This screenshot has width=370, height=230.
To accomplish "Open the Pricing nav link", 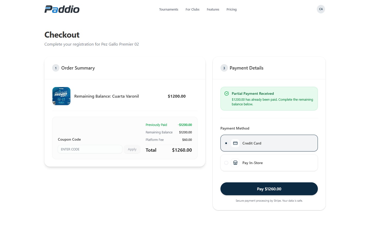I will (x=232, y=9).
